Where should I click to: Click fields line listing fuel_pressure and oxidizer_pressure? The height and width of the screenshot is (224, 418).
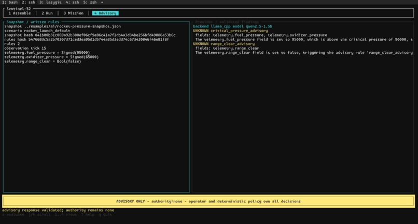(x=261, y=35)
